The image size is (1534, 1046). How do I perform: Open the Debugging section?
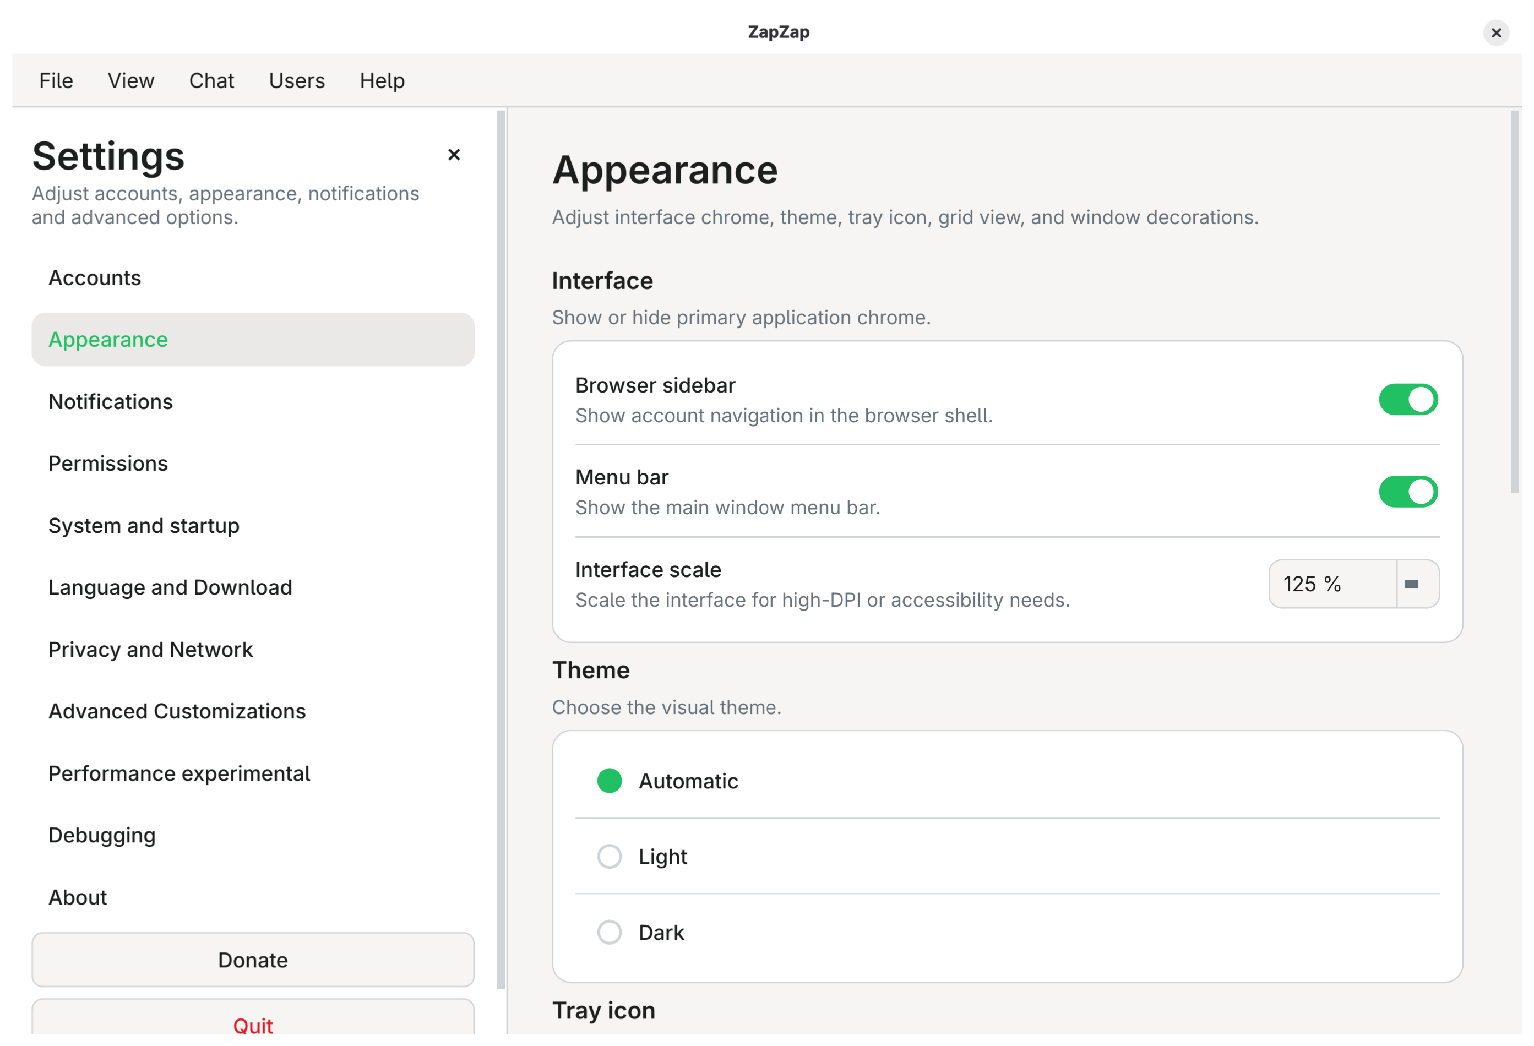253,835
